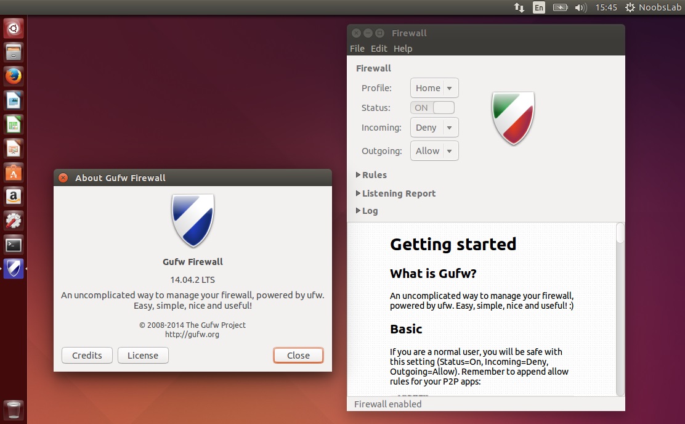Click battery indicator in top panel

(x=560, y=7)
